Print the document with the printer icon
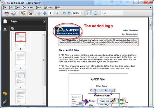The width and height of the screenshot is (154, 108). tap(7, 13)
